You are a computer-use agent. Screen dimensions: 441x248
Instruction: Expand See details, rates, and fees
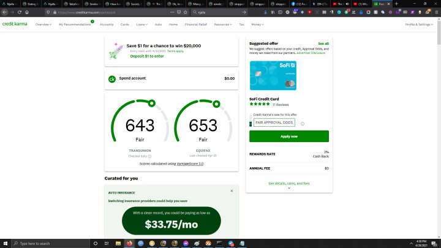coord(289,183)
